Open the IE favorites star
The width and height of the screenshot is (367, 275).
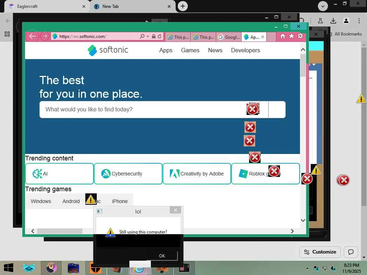tap(291, 36)
